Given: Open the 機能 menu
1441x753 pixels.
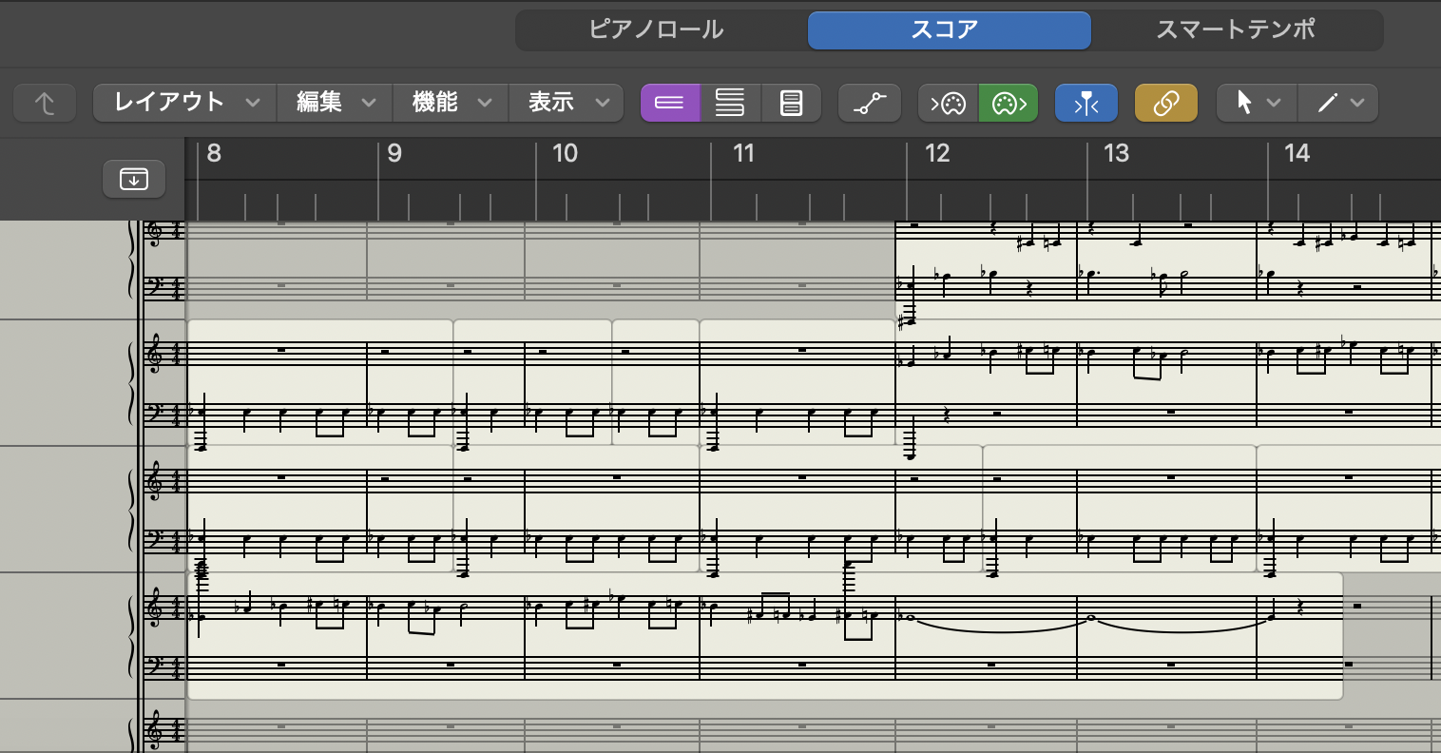Looking at the screenshot, I should point(451,103).
